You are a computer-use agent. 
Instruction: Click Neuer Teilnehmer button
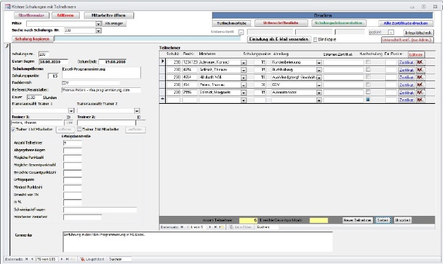point(358,220)
